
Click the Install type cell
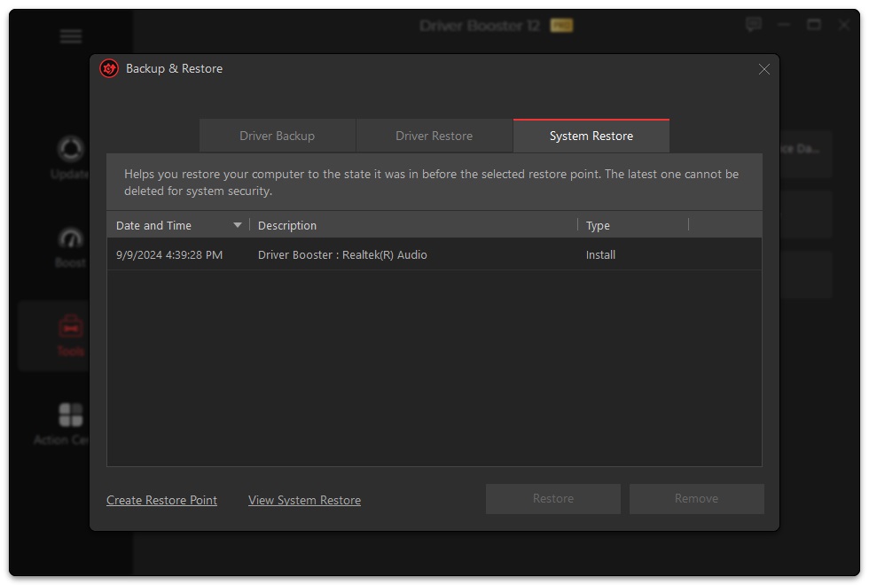click(601, 255)
